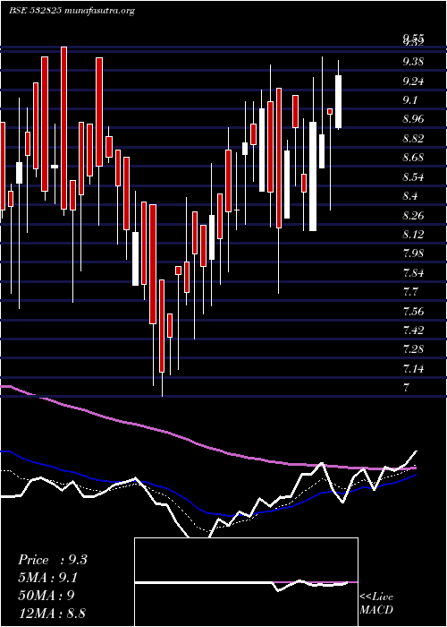This screenshot has width=447, height=627.
Task: Click inside the Live MACD inset panel
Action: pos(246,582)
